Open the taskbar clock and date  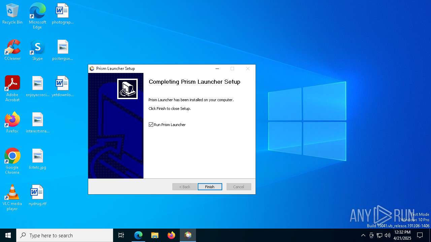[402, 235]
